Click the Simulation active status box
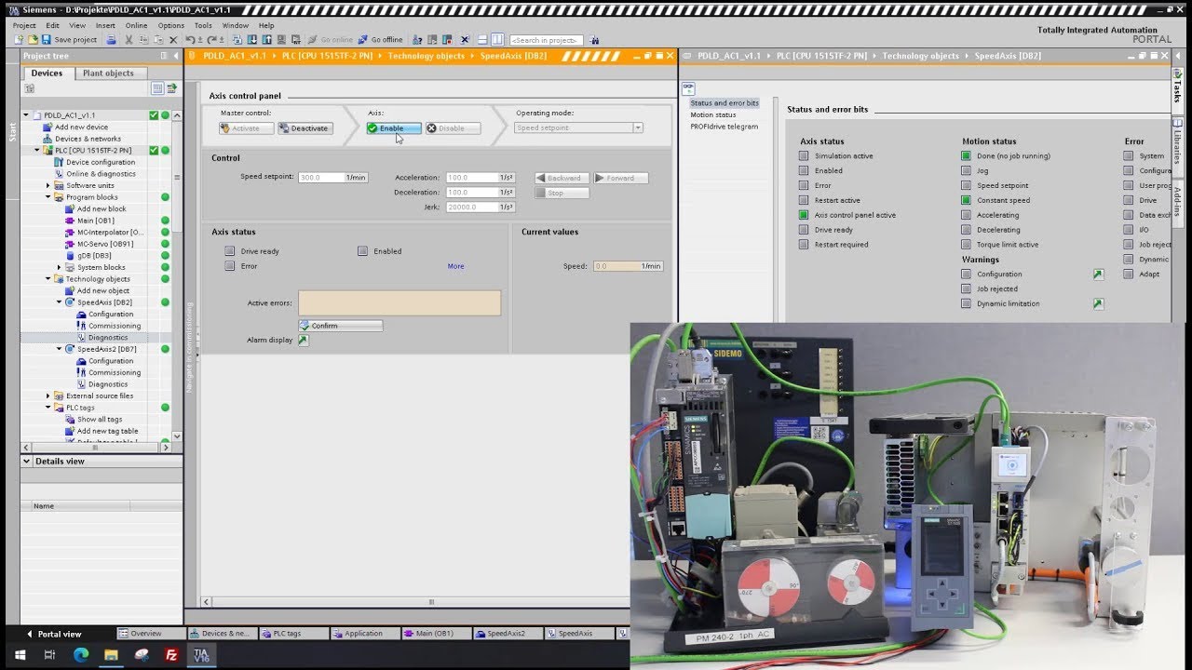This screenshot has width=1192, height=670. (x=804, y=156)
